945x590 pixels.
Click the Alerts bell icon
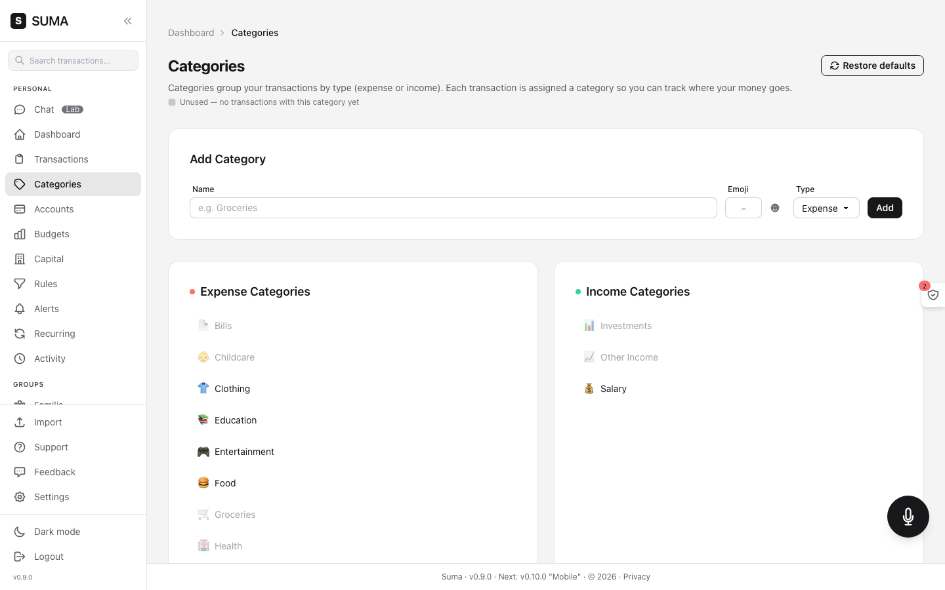[20, 309]
